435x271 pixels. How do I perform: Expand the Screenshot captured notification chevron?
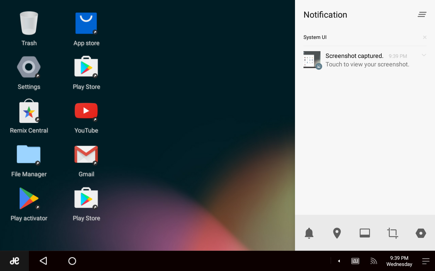424,55
